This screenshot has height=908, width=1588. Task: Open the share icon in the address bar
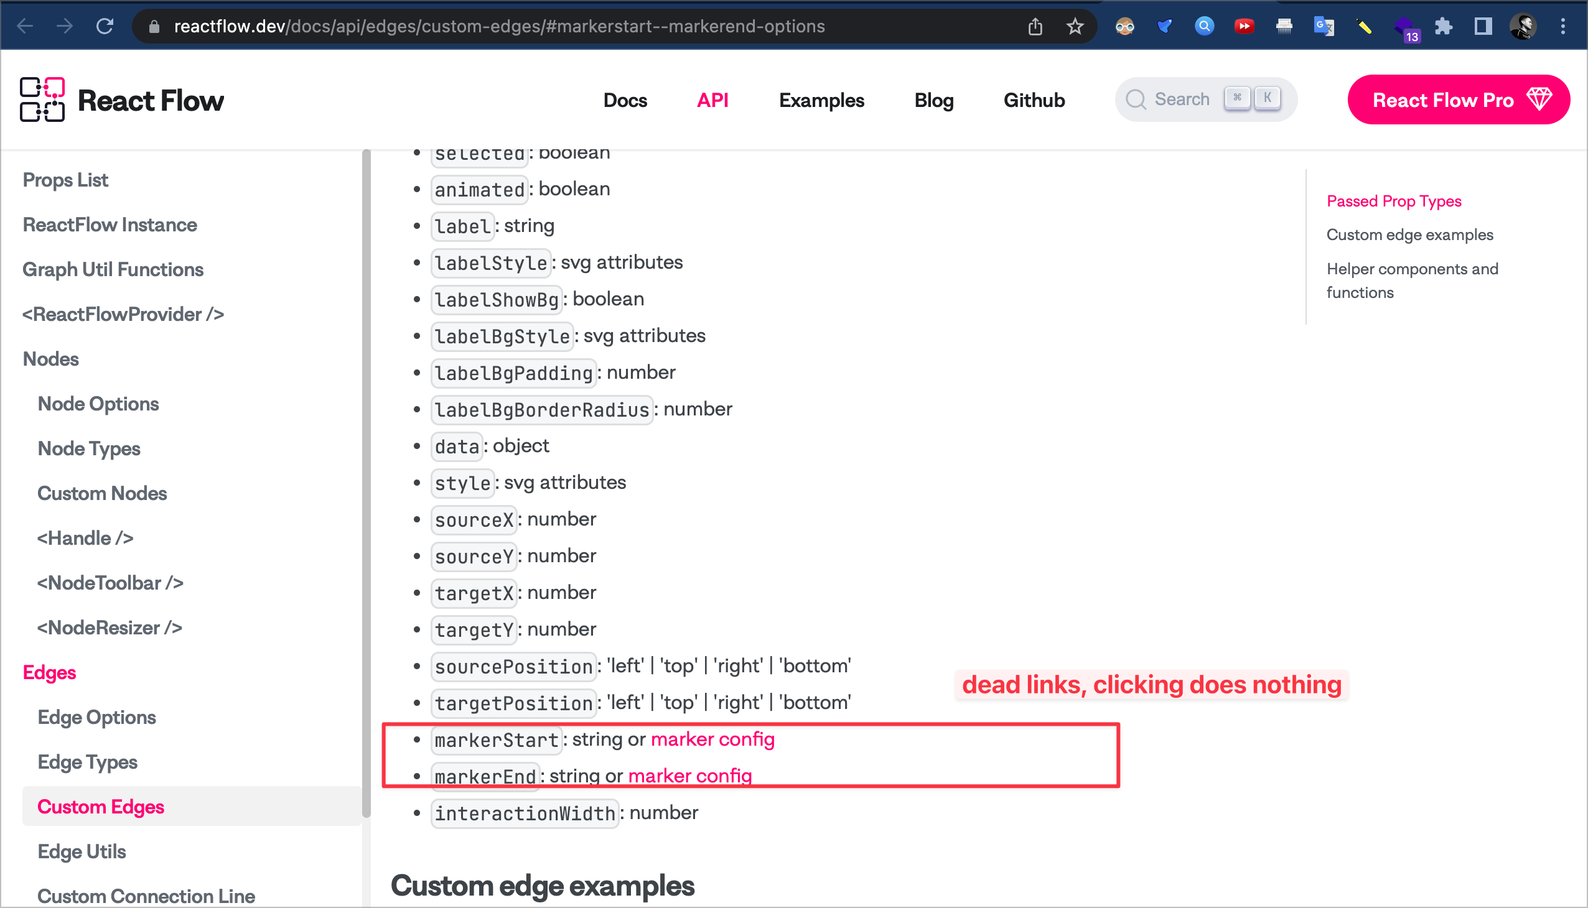(x=1036, y=25)
